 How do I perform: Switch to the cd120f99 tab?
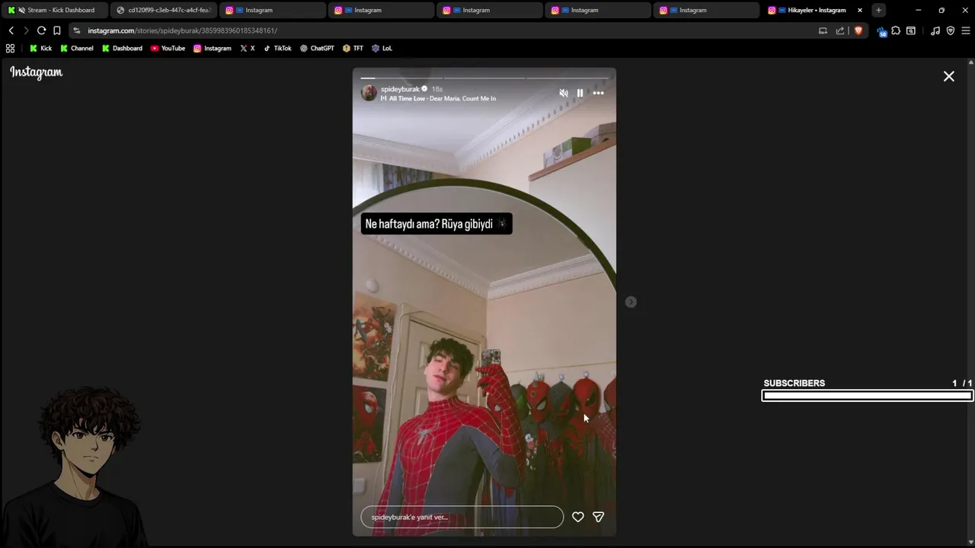pyautogui.click(x=163, y=10)
